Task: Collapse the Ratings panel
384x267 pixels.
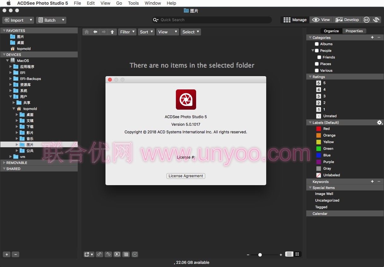Action: 310,77
